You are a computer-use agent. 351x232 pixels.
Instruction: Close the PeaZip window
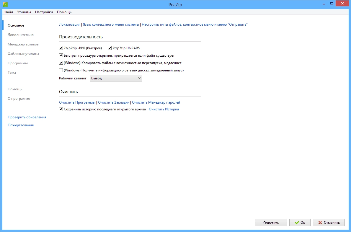tap(342, 3)
